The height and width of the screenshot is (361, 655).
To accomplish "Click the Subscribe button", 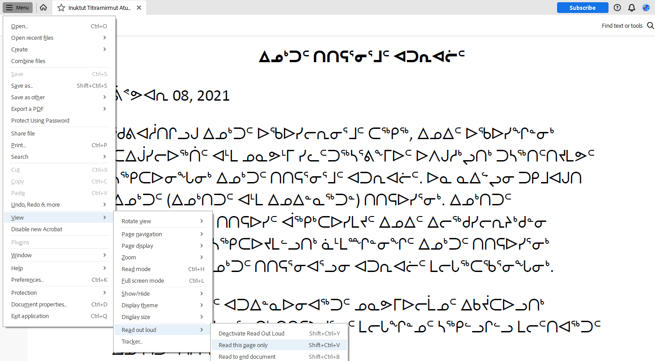I will (583, 8).
